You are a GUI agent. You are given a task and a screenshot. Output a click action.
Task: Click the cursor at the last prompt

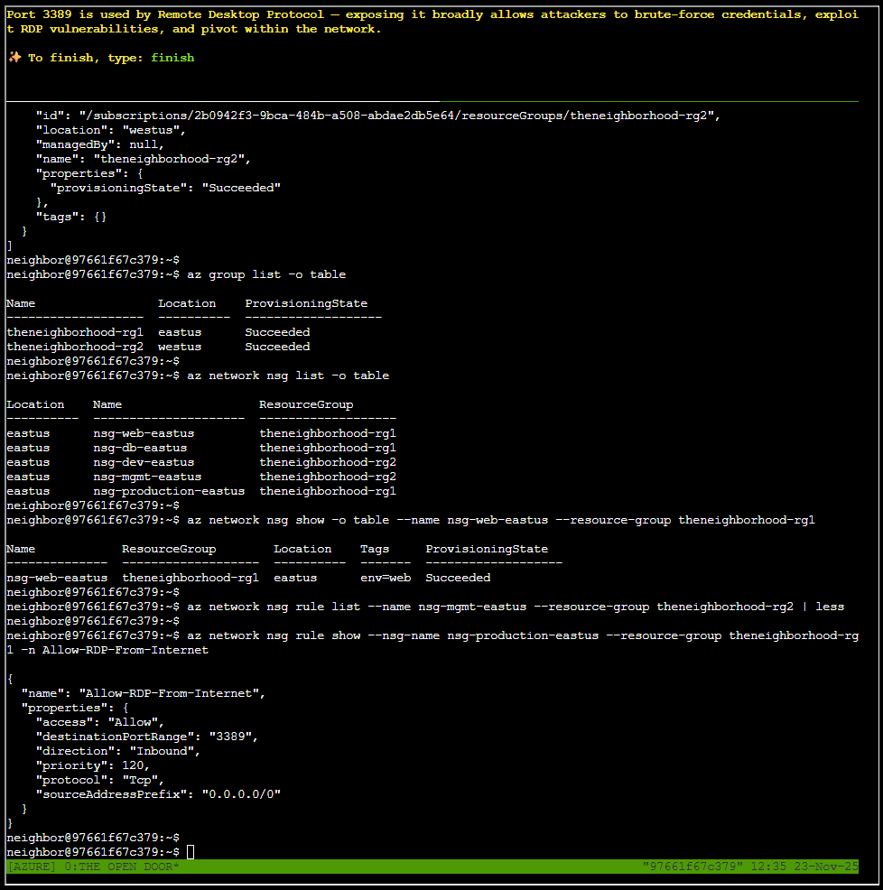pos(191,852)
